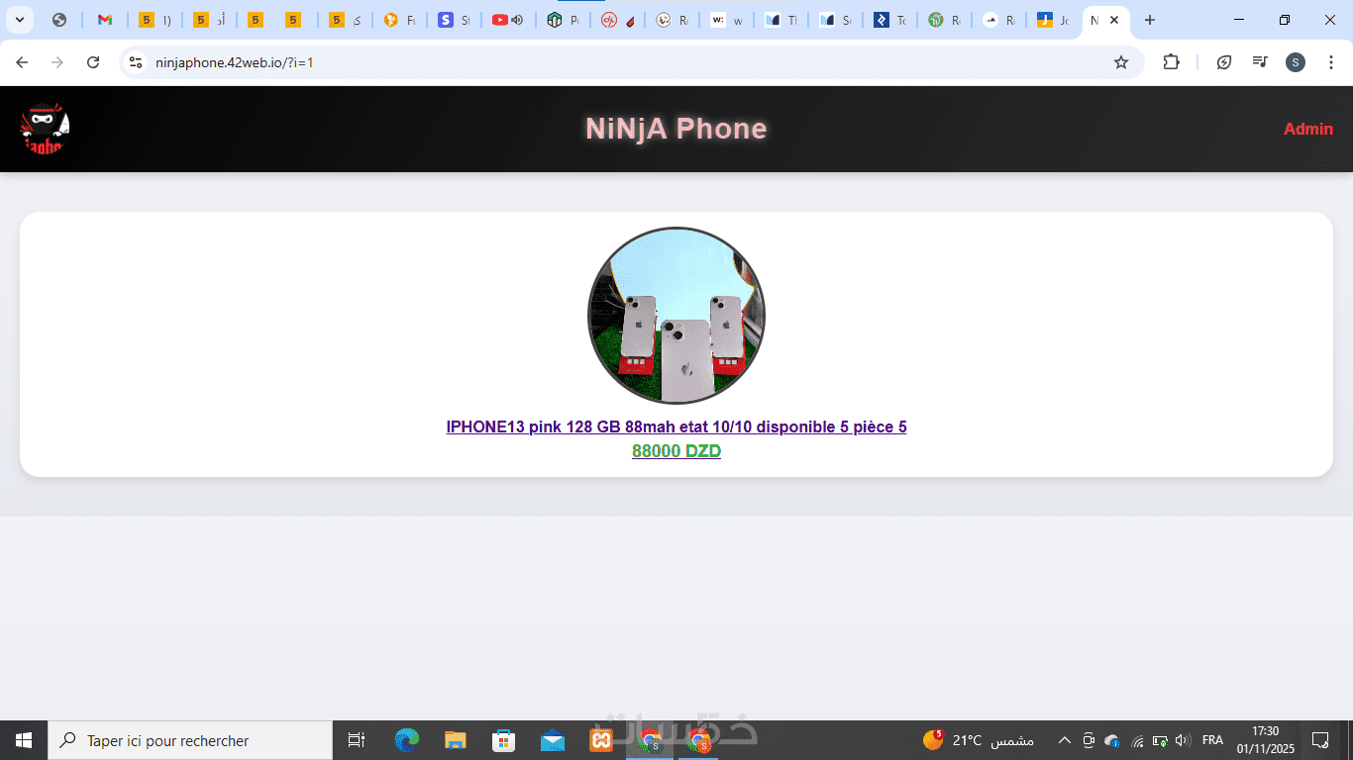Show hidden system tray icons
1353x760 pixels.
point(1065,740)
